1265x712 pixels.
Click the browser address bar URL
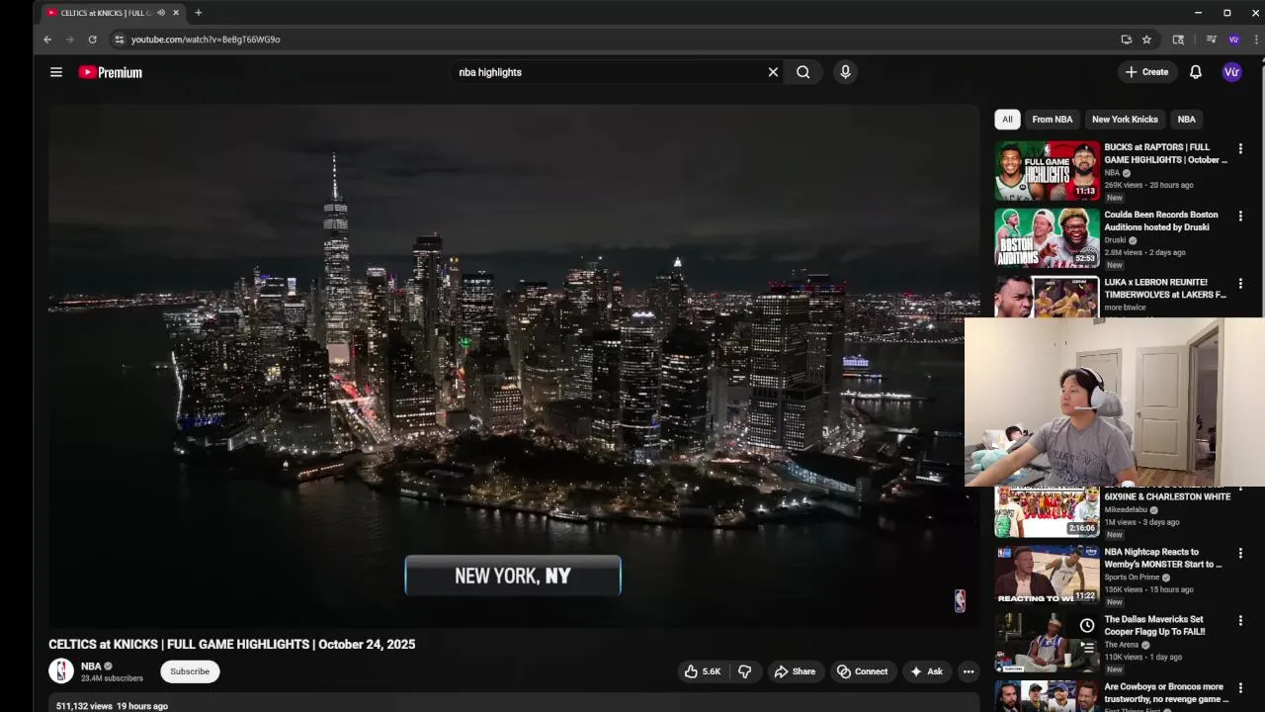pos(206,40)
